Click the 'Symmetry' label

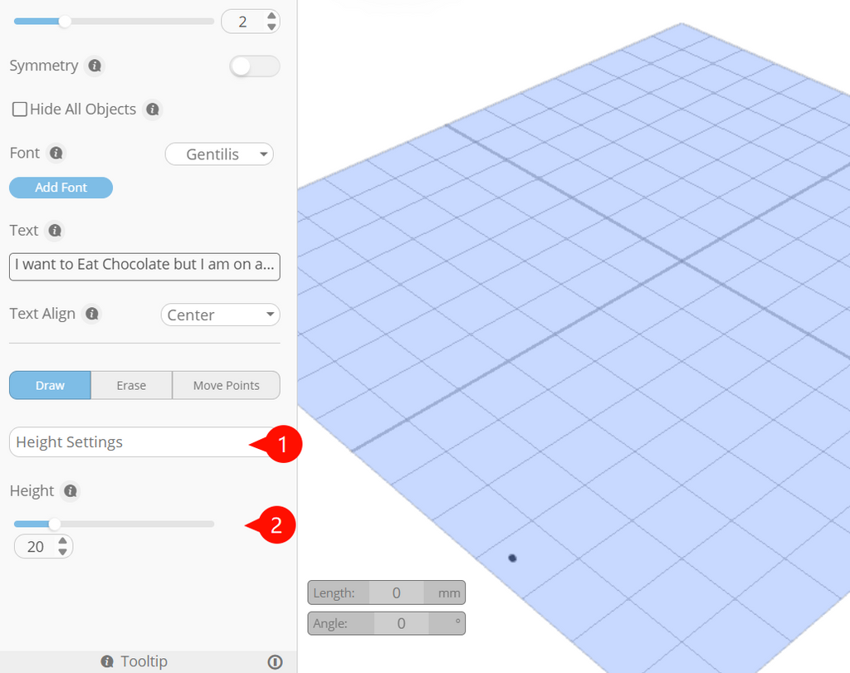pos(44,66)
